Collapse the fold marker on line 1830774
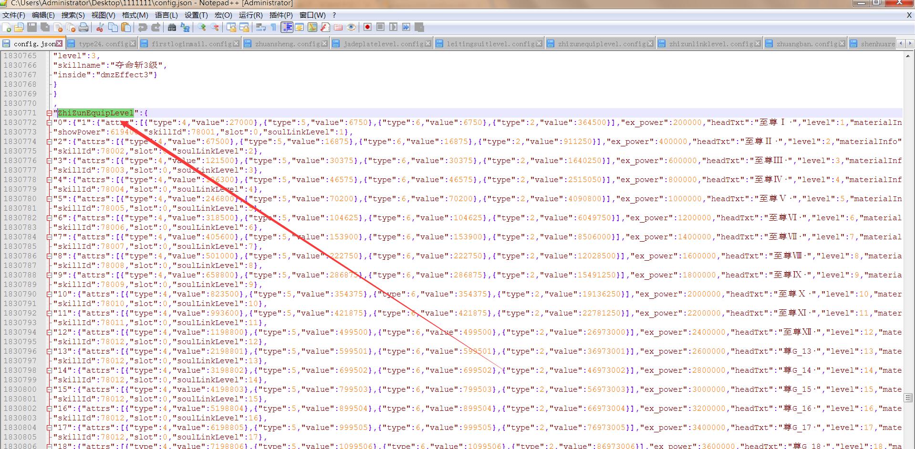Image resolution: width=915 pixels, height=449 pixels. (x=49, y=142)
